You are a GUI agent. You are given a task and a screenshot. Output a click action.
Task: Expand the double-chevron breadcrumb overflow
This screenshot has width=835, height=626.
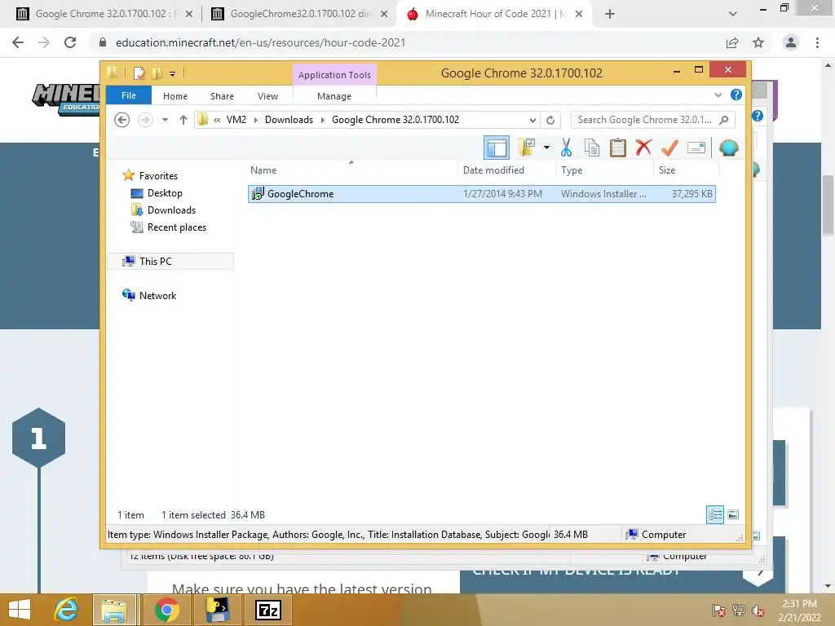click(217, 121)
